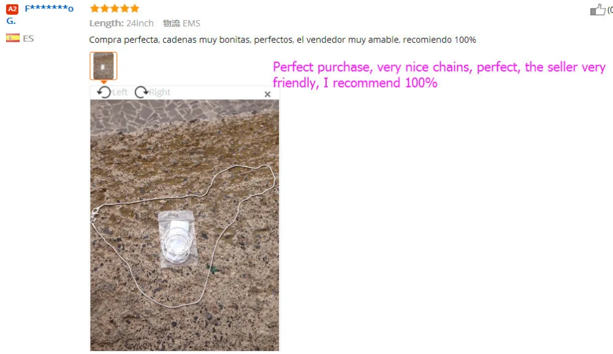Select the fifth orange rating star
The image size is (613, 354).
click(135, 8)
